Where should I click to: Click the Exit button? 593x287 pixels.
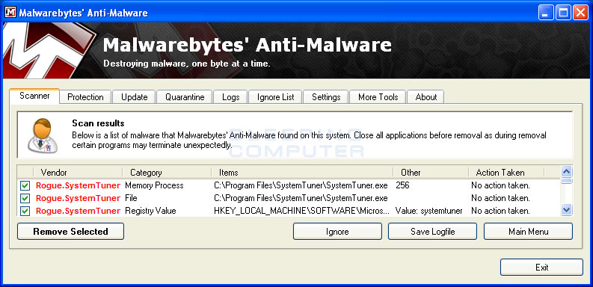point(541,268)
